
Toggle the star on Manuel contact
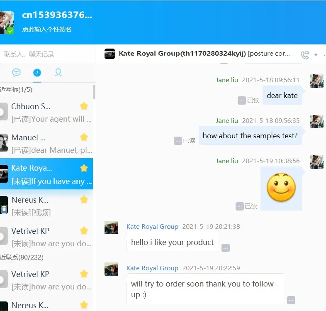click(84, 137)
